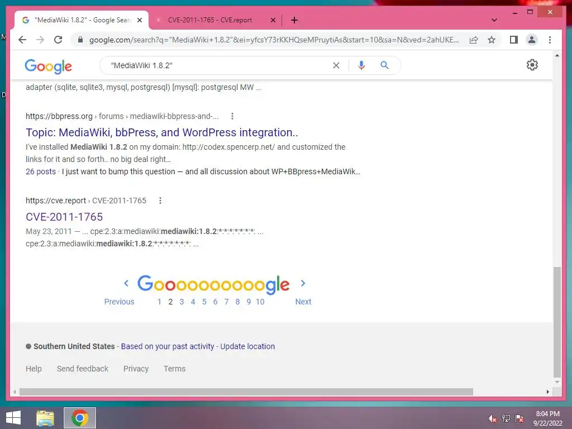Open the Terms footer link
Viewport: 572px width, 429px height.
click(174, 369)
